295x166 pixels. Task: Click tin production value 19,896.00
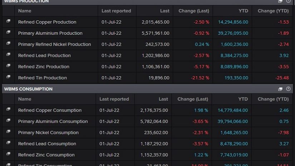(x=159, y=78)
